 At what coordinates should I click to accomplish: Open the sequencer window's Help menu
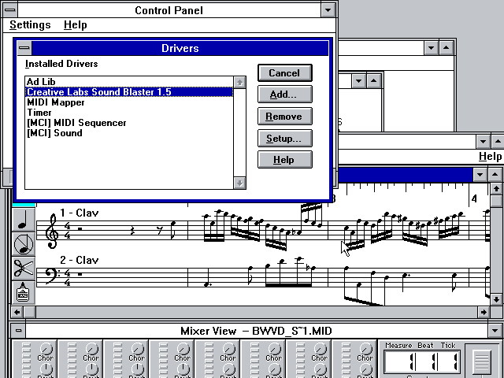pos(490,156)
